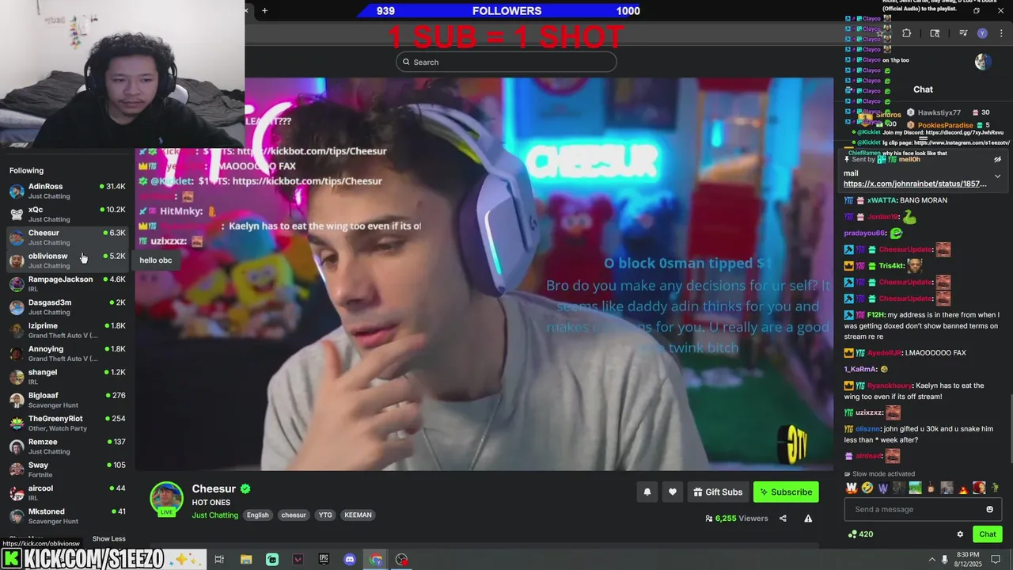Click the 6,255 Viewers count
Screen dimensions: 1013x570
[x=737, y=519]
